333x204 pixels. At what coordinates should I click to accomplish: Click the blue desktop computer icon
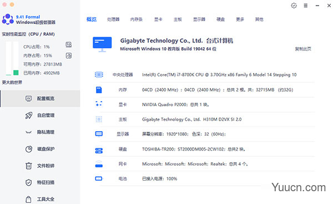pyautogui.click(x=102, y=44)
